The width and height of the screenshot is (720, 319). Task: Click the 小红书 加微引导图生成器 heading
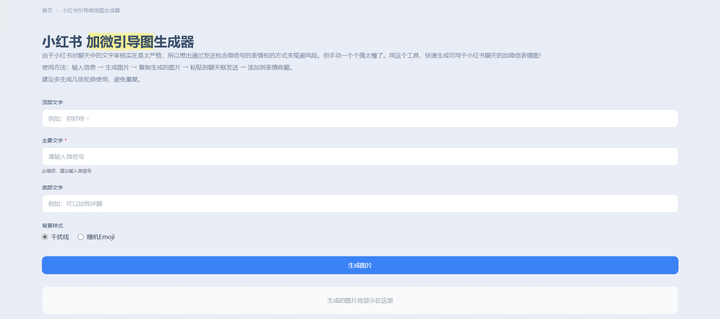click(118, 42)
